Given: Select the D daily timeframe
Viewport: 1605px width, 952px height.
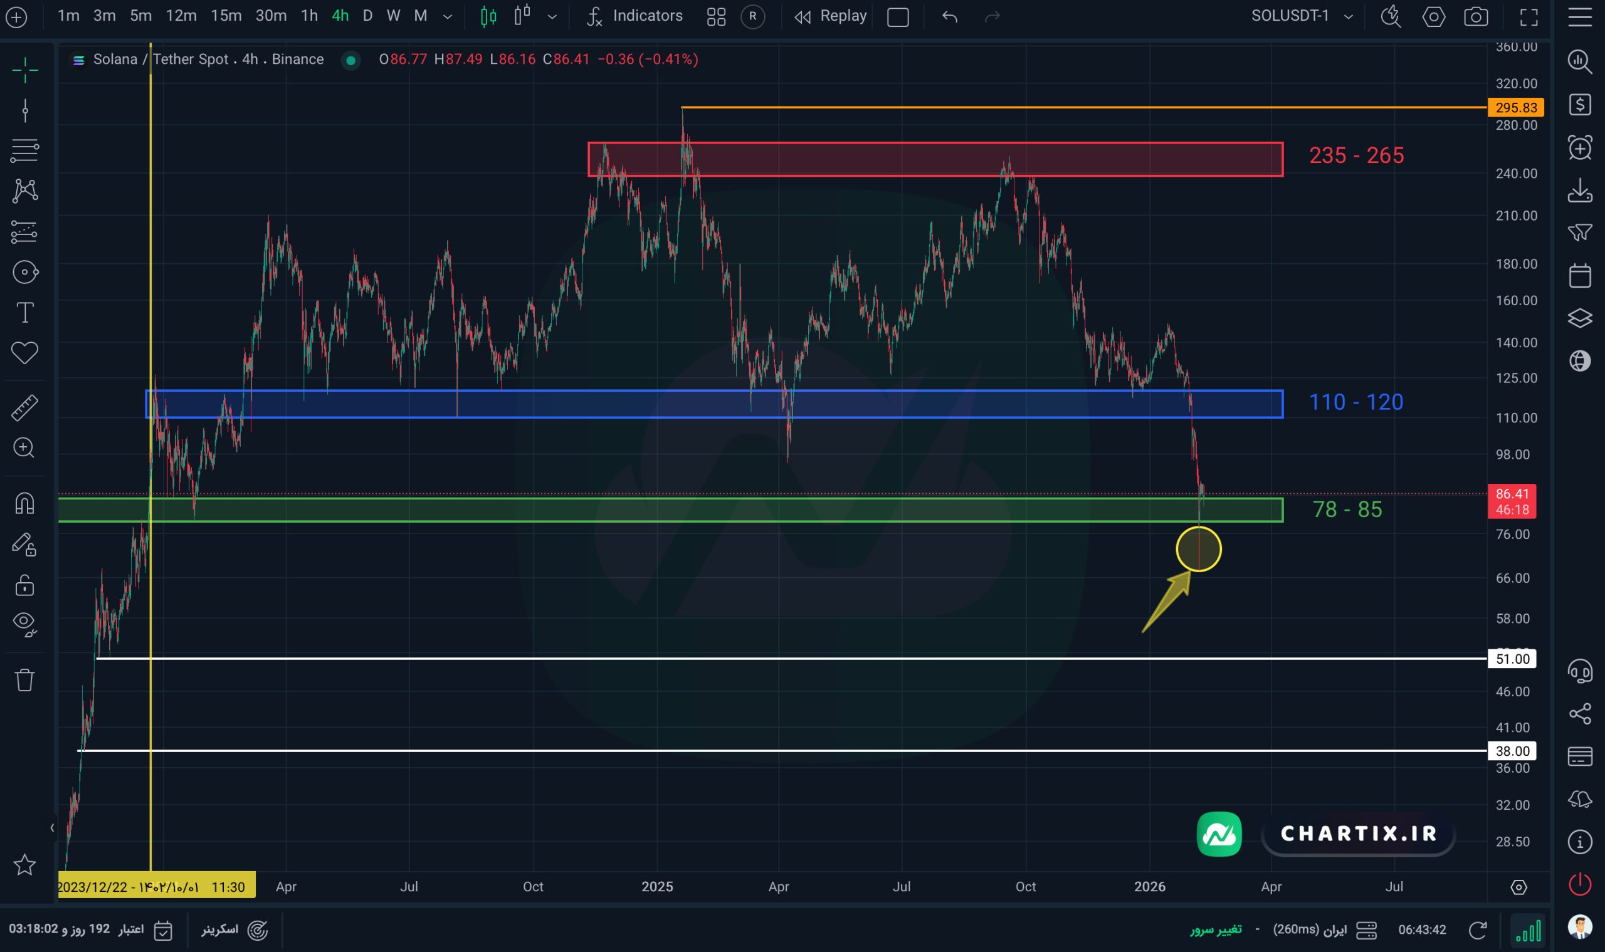Looking at the screenshot, I should [367, 16].
